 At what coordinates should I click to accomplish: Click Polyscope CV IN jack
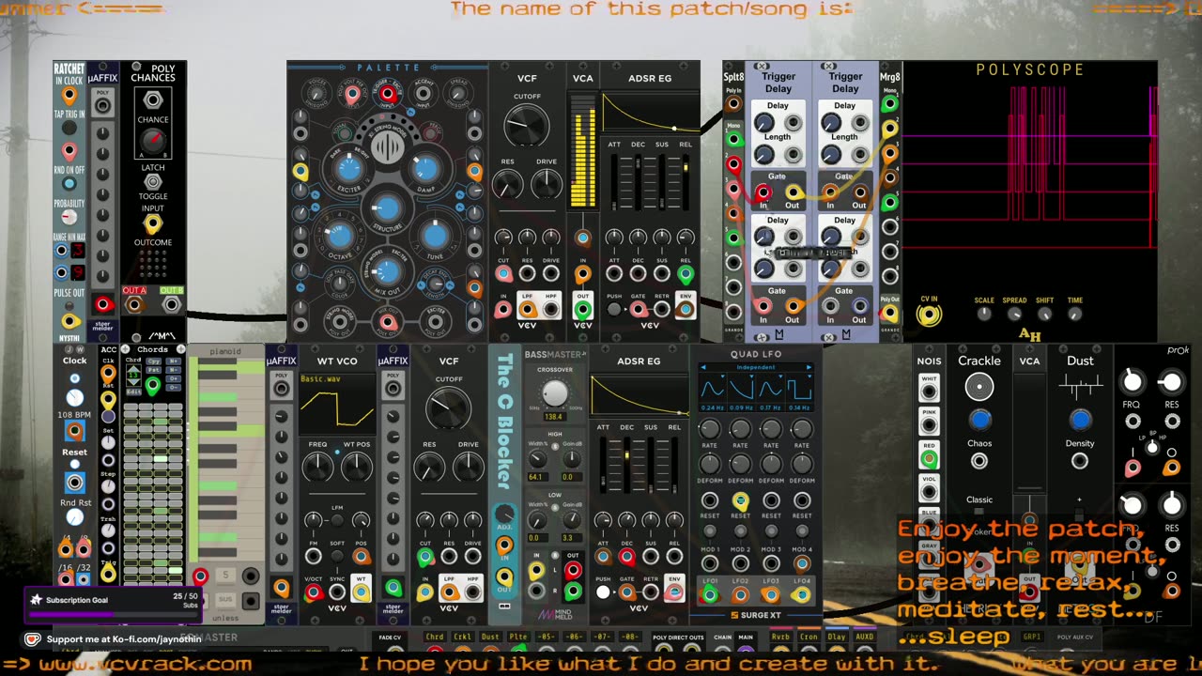[x=929, y=315]
